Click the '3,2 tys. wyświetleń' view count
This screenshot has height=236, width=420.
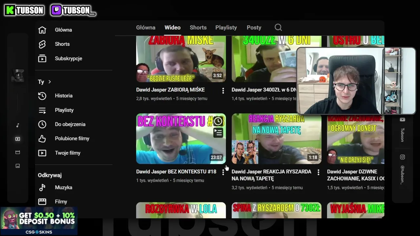[249, 188]
